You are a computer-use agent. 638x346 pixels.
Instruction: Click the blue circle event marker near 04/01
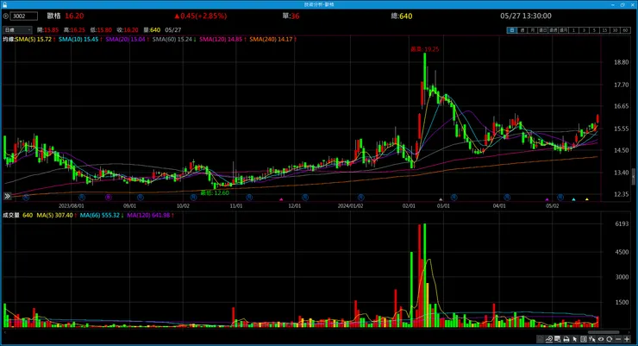[x=507, y=198]
